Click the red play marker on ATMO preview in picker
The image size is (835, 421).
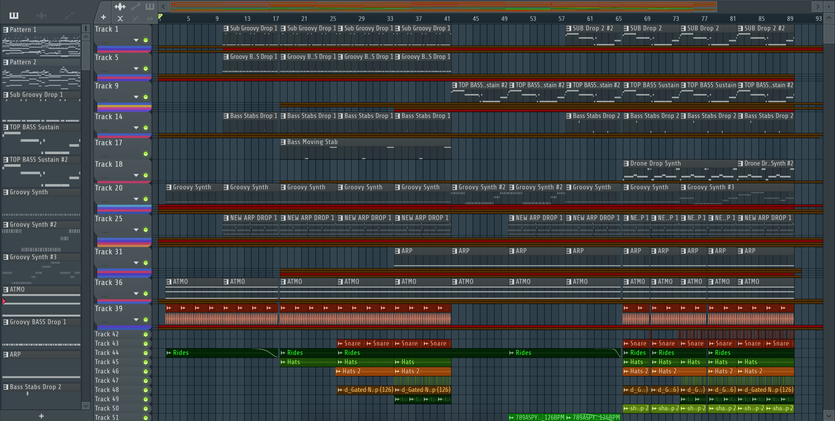tap(4, 301)
